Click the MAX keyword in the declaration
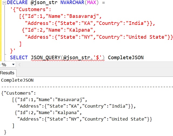This screenshot has height=136, width=173. (x=91, y=2)
